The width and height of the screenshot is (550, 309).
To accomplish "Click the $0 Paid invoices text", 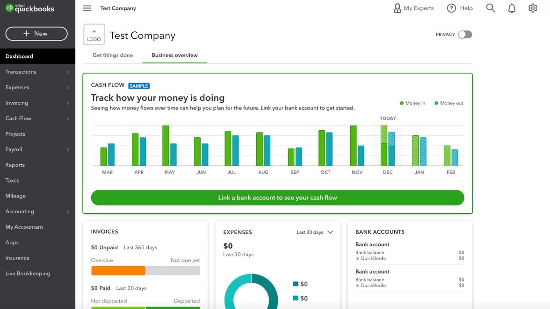I will [101, 288].
